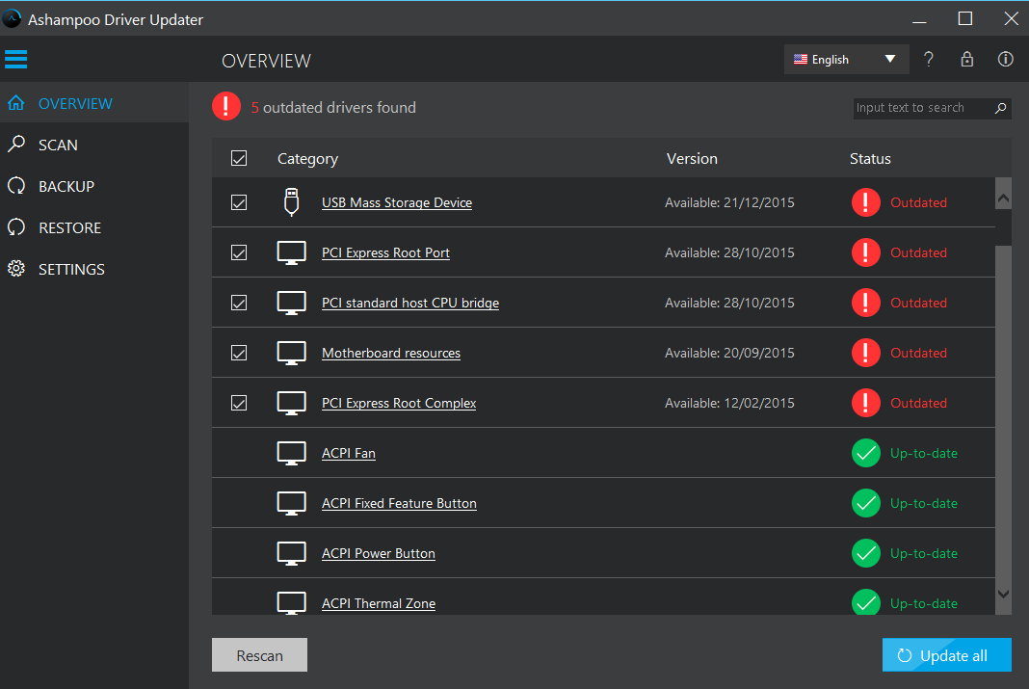Open PCI Express Root Complex link

click(399, 403)
